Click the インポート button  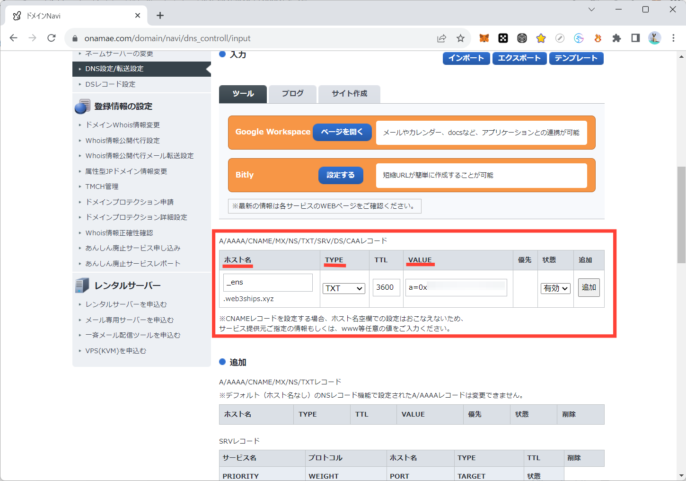point(466,58)
